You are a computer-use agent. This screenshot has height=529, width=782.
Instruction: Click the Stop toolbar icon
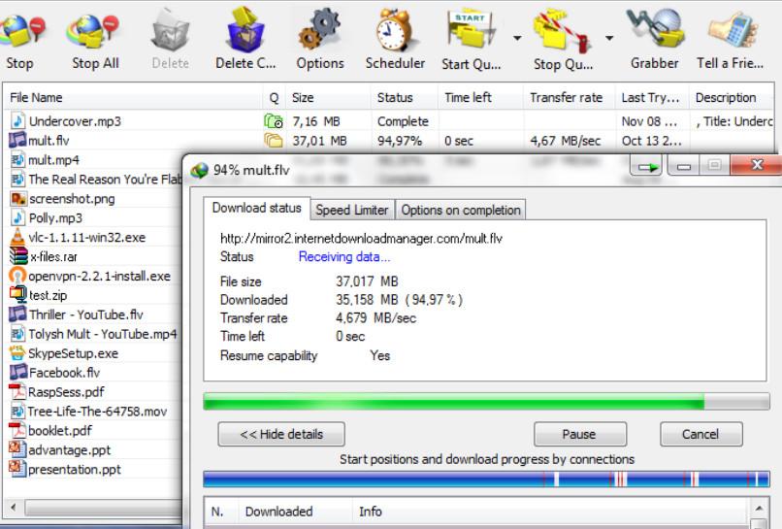pyautogui.click(x=19, y=31)
